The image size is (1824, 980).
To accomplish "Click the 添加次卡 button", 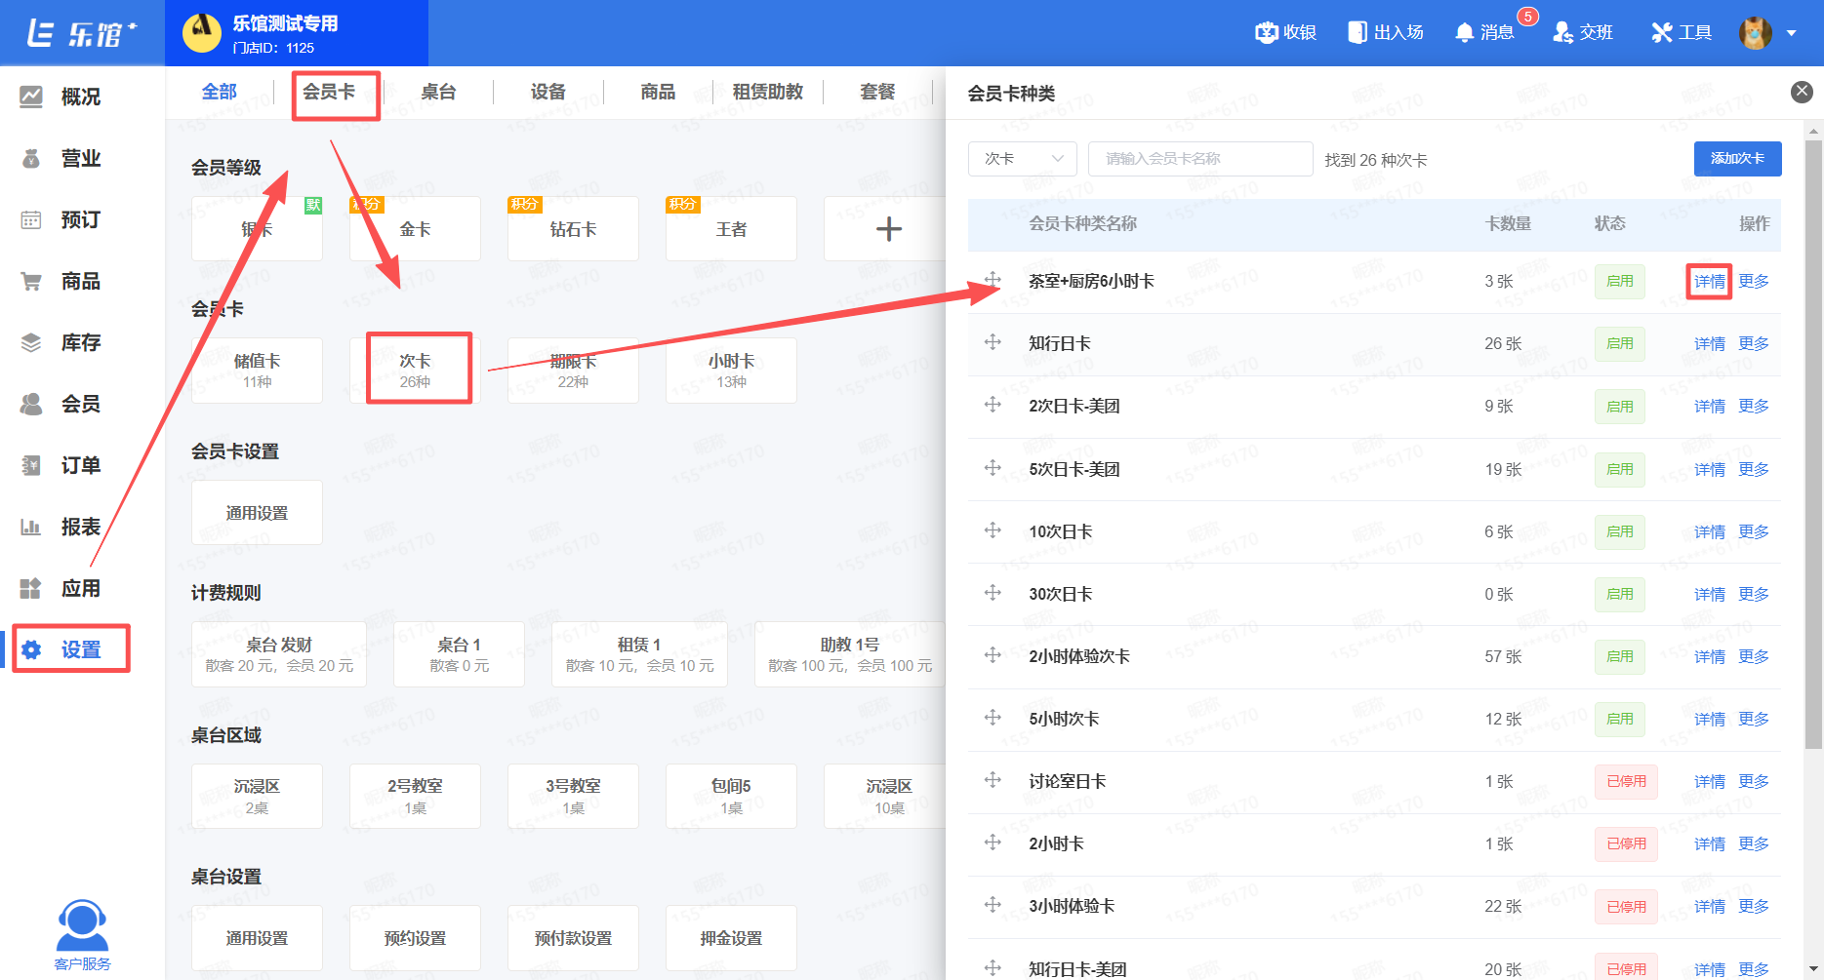I will 1737,158.
